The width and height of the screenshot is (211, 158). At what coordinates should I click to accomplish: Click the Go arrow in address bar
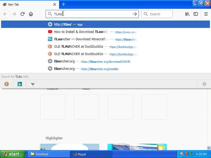[135, 14]
